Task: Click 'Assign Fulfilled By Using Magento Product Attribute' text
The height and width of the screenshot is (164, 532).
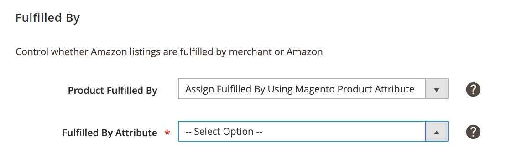Action: click(300, 89)
